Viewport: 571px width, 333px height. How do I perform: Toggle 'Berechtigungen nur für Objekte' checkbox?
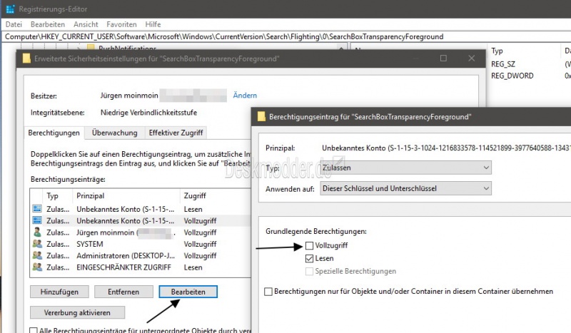coord(268,292)
